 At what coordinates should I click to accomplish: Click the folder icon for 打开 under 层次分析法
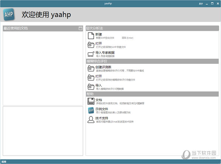(x=91, y=45)
